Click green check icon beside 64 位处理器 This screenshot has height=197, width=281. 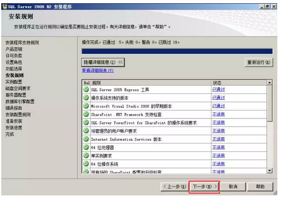(x=86, y=147)
